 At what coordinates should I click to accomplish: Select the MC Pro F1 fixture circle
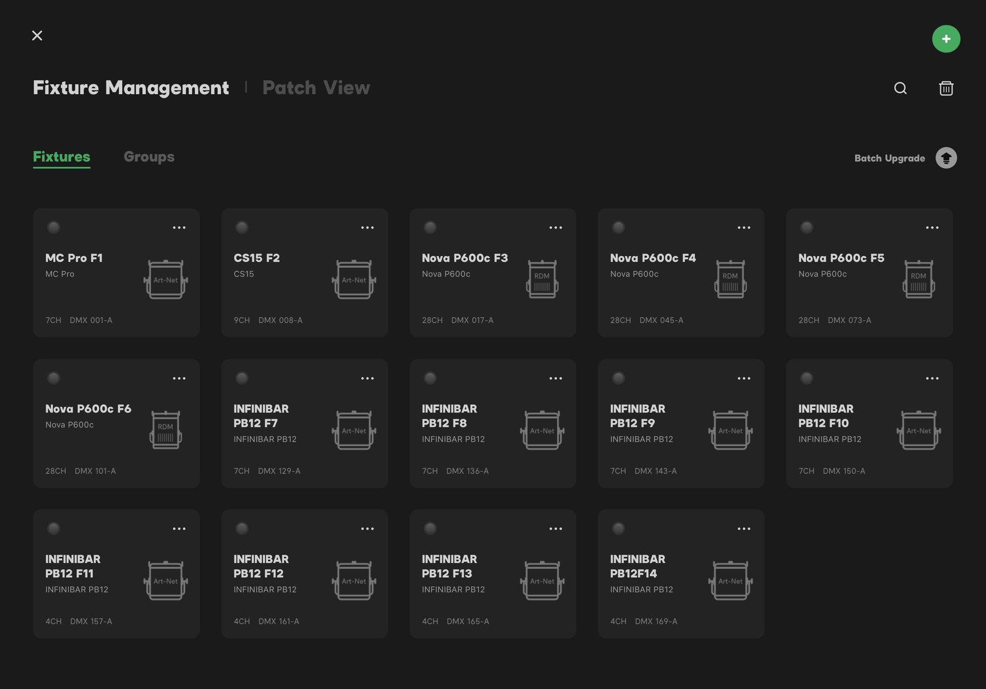point(53,227)
